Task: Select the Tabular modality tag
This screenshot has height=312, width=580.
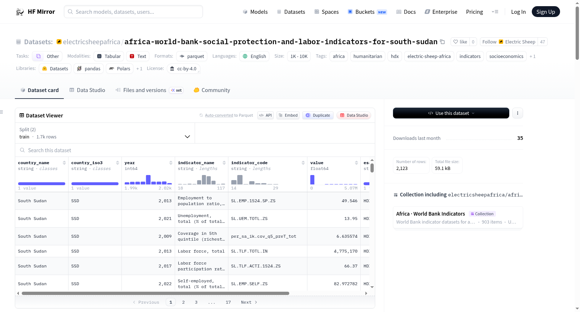Action: (109, 56)
